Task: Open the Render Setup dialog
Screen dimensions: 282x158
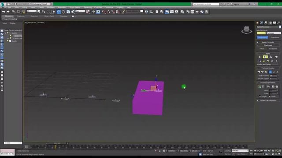Action: click(188, 12)
